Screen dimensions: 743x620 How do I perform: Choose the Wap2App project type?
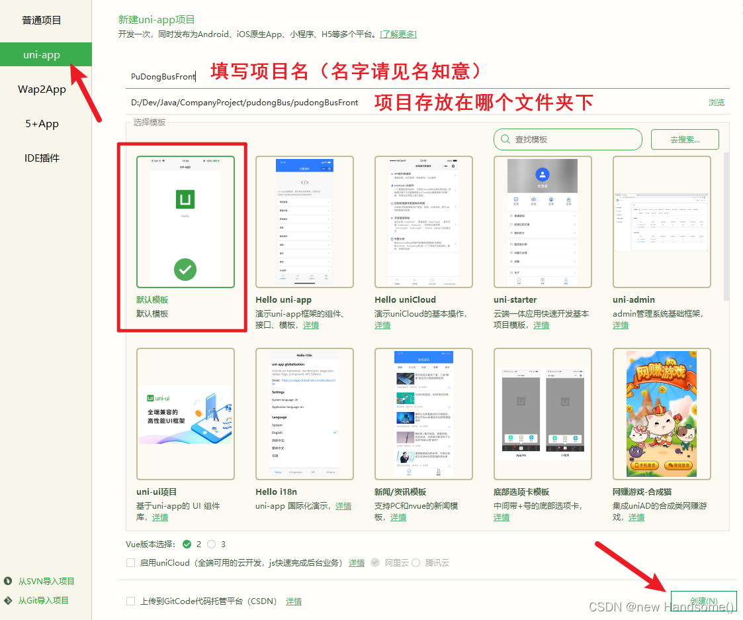point(42,89)
